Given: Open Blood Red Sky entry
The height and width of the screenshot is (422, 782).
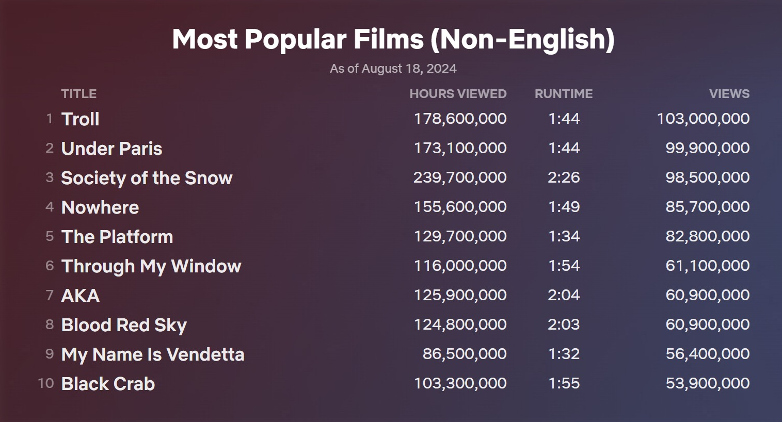Looking at the screenshot, I should click(x=124, y=325).
